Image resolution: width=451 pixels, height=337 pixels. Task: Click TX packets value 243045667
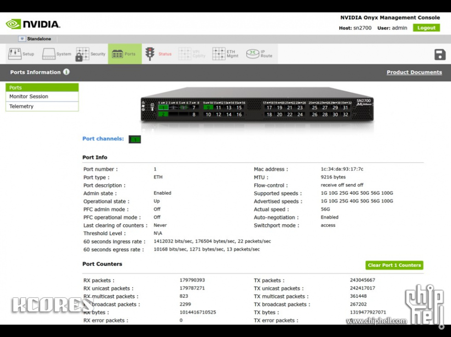(363, 280)
